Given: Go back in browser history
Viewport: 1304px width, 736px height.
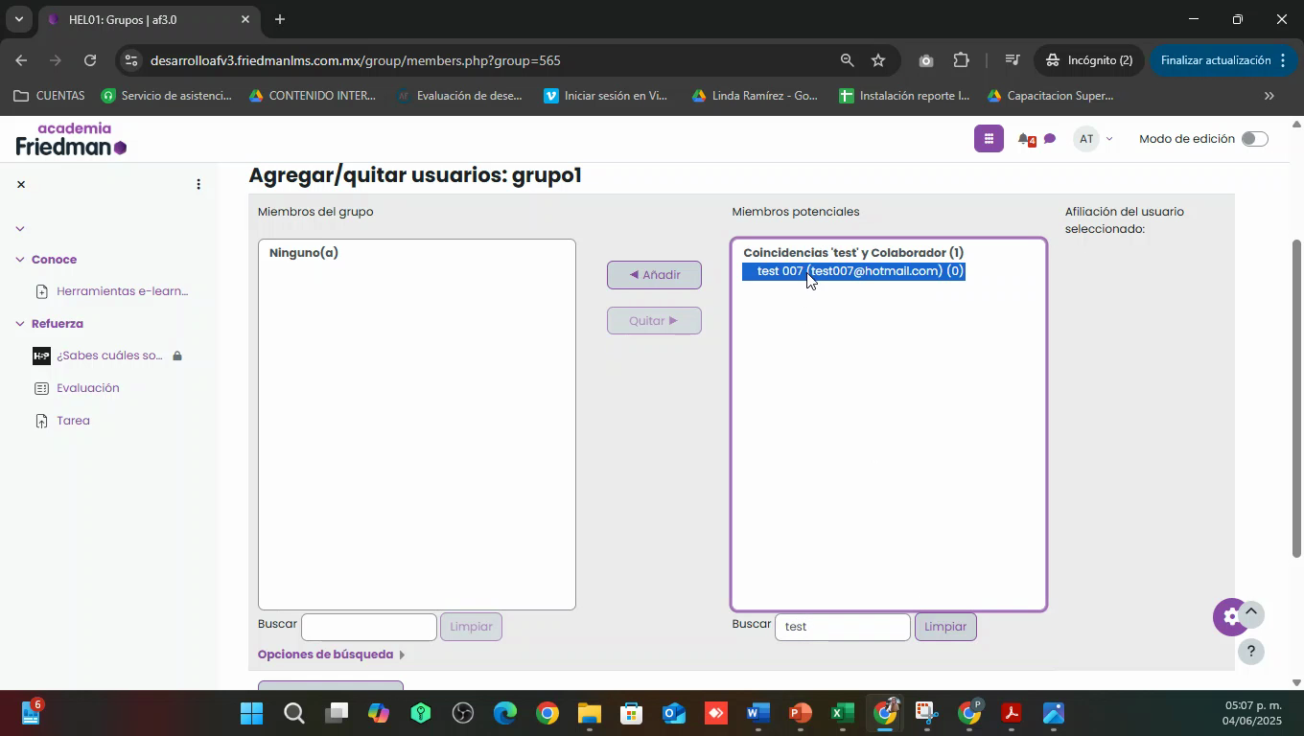Looking at the screenshot, I should [21, 60].
